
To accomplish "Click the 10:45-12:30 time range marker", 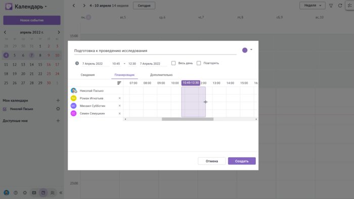I will pos(191,83).
